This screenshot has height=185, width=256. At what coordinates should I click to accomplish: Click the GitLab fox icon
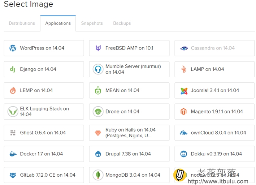[13, 175]
